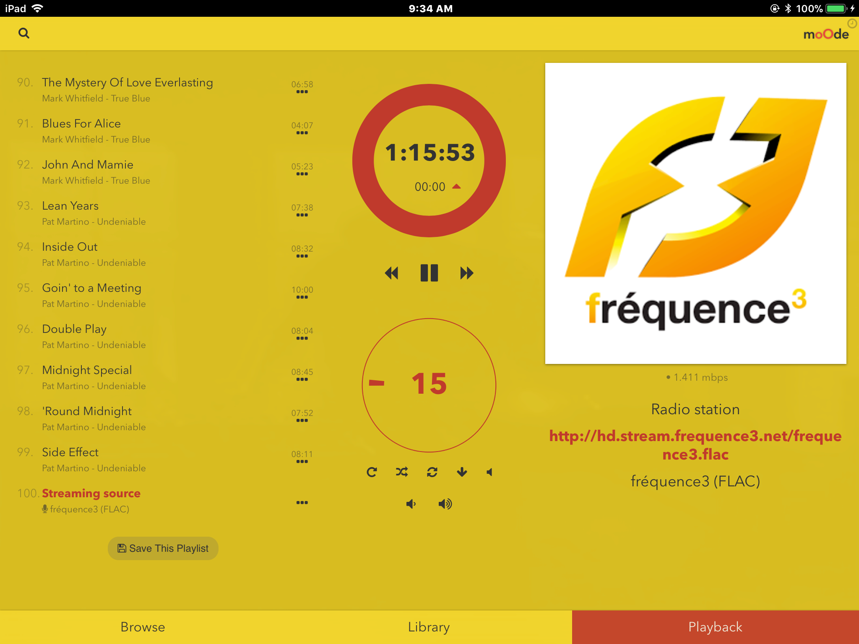Click the 00:00 total time label

[430, 187]
